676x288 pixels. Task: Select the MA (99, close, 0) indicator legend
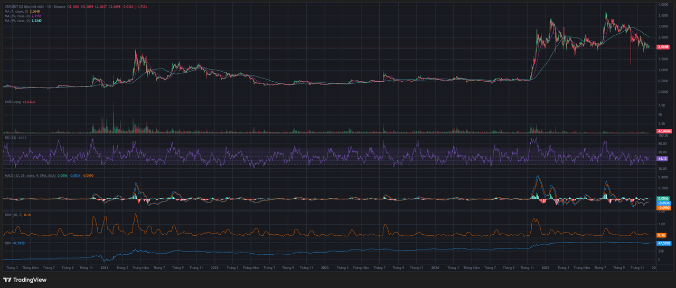tap(16, 21)
